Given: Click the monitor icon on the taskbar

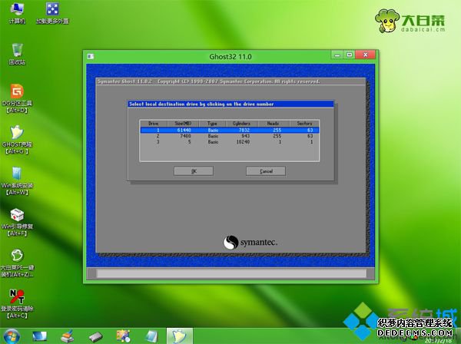Looking at the screenshot, I should click(x=40, y=336).
